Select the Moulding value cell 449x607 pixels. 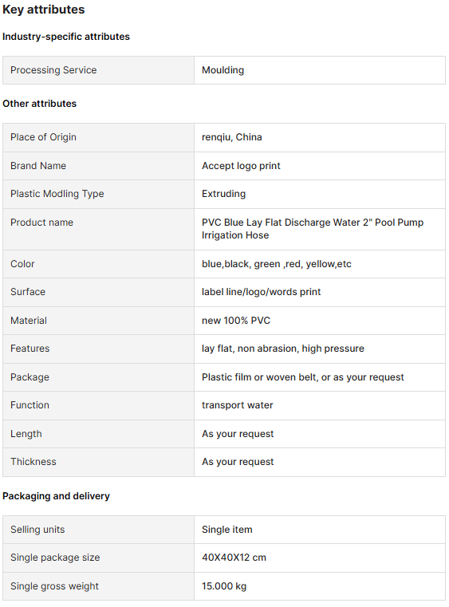[x=320, y=70]
